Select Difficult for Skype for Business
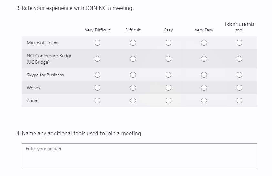 point(133,75)
